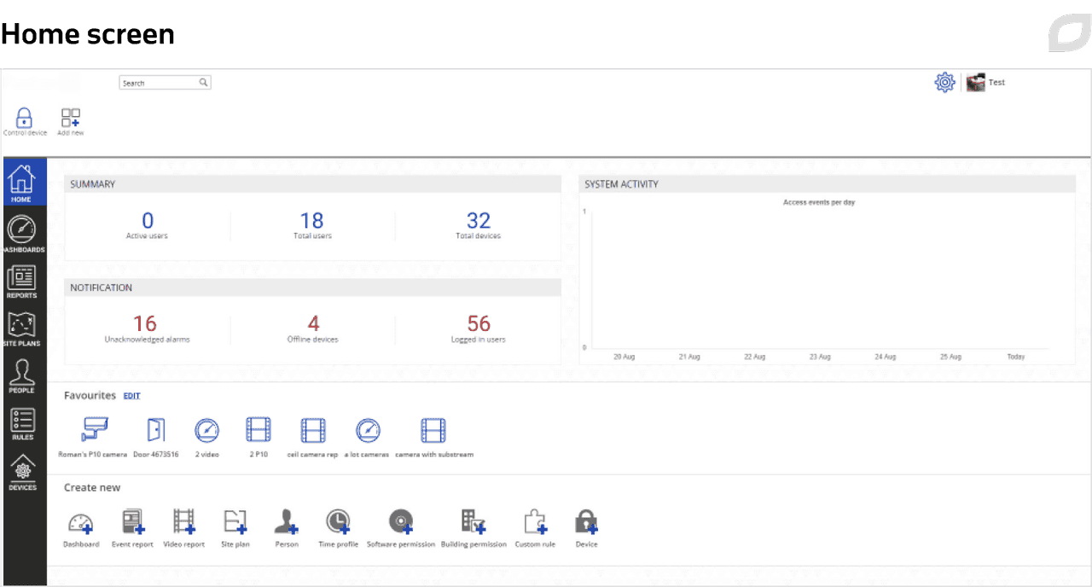Viewport: 1092px width, 587px height.
Task: Open Devices from the sidebar
Action: click(x=22, y=473)
